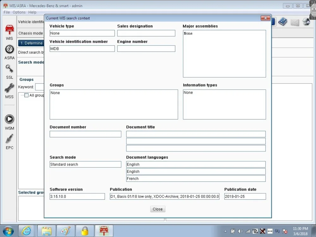Image resolution: width=316 pixels, height=237 pixels.
Task: Launch Internet Explorer from taskbar
Action: tap(26, 231)
